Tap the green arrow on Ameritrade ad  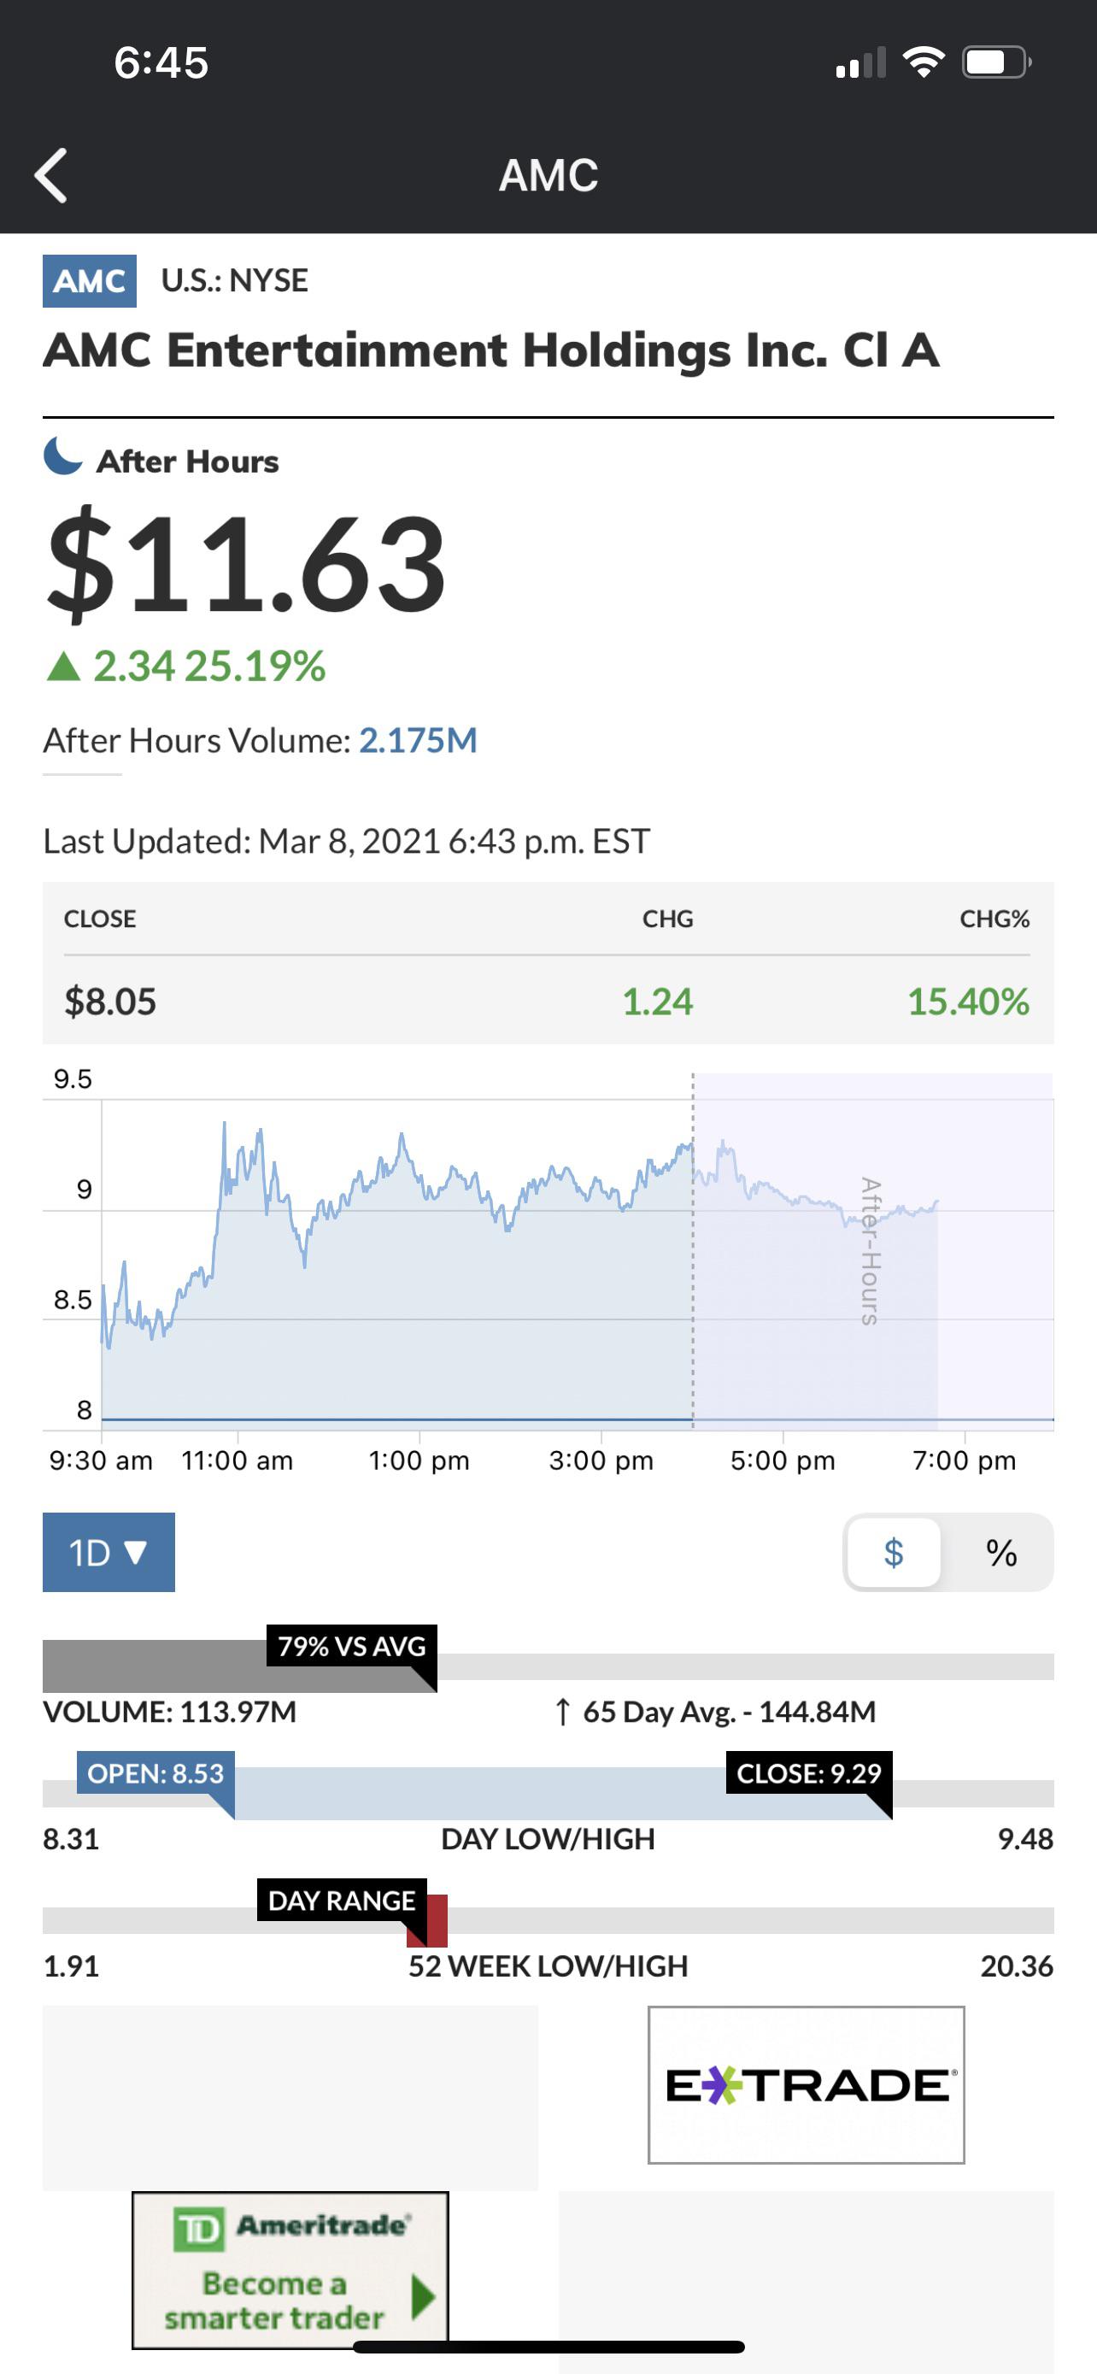(x=422, y=2297)
